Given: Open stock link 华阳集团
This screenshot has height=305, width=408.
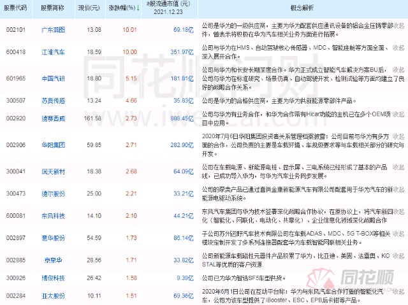Looking at the screenshot, I should pyautogui.click(x=54, y=145).
